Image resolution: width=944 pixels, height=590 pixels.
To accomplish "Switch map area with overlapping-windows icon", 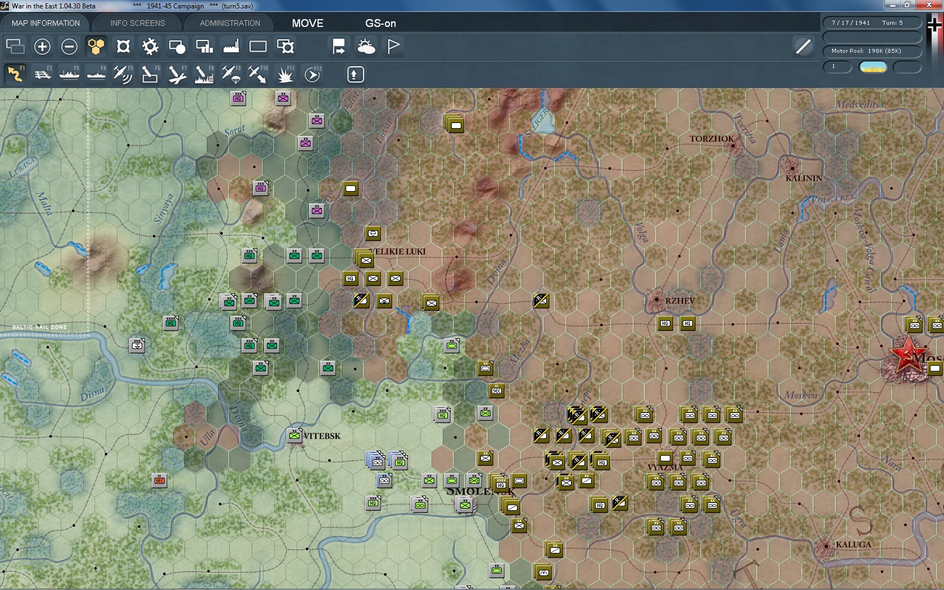I will point(15,46).
